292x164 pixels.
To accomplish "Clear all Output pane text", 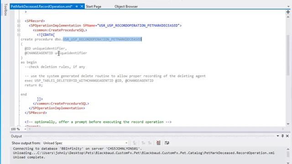I will [x=158, y=143].
